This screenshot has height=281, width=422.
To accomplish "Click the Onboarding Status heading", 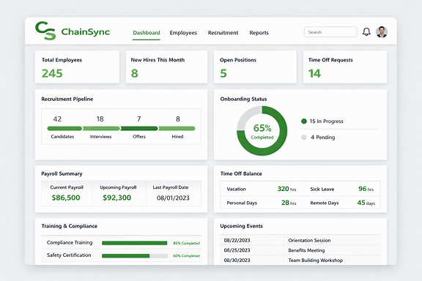I will (x=243, y=99).
